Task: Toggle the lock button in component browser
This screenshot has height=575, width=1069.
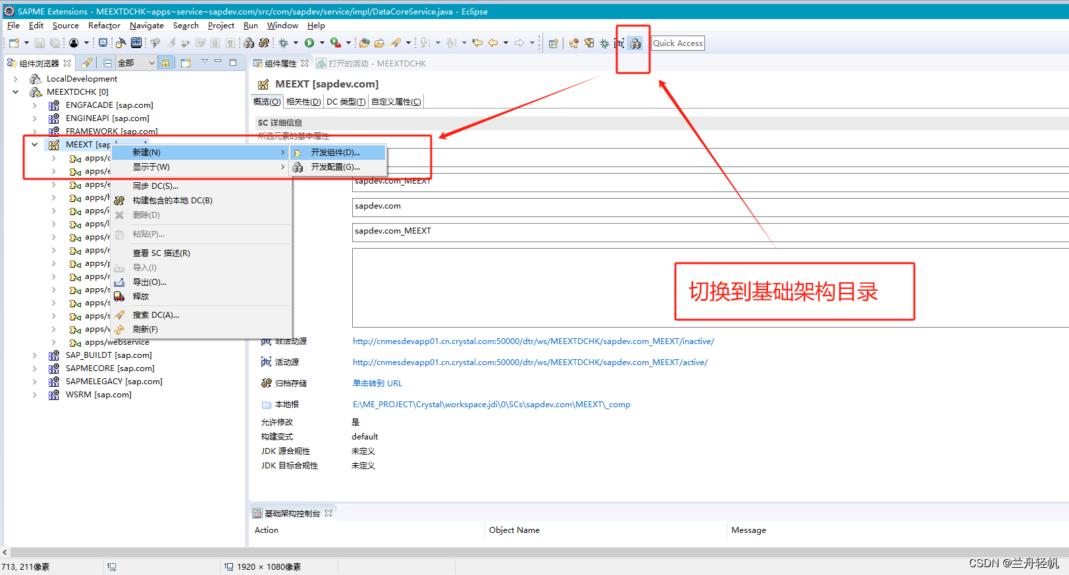Action: pos(166,63)
